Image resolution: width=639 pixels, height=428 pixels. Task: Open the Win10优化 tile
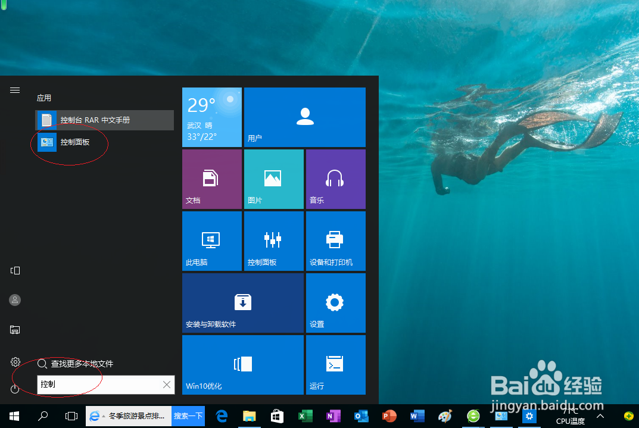coord(242,365)
